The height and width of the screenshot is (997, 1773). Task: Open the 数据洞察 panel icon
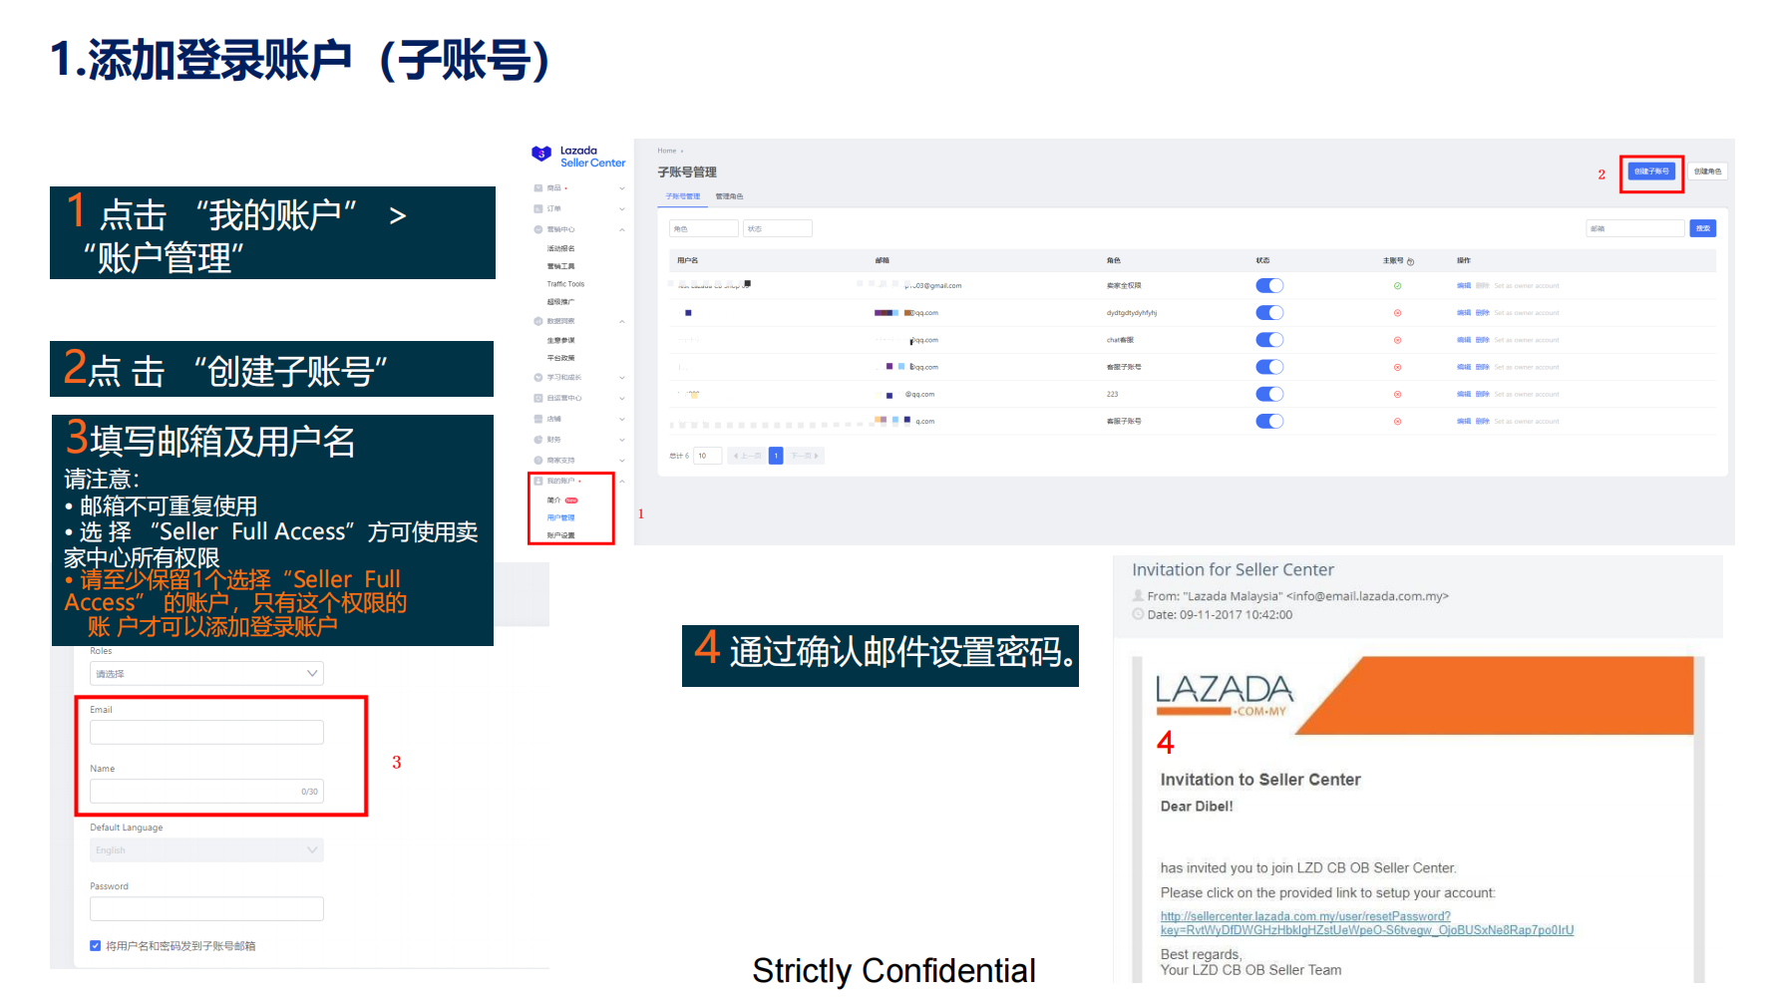pos(537,321)
